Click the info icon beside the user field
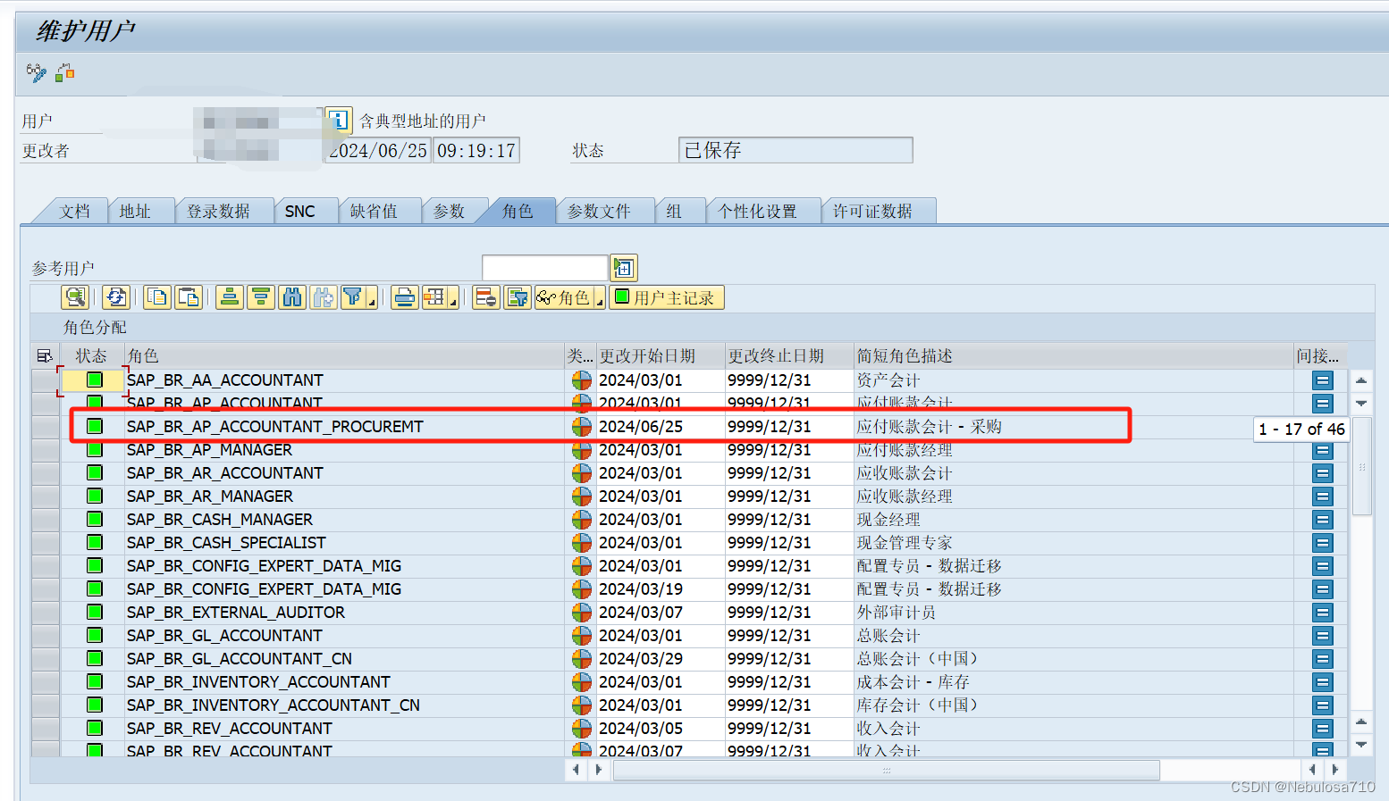This screenshot has height=801, width=1389. 338,120
